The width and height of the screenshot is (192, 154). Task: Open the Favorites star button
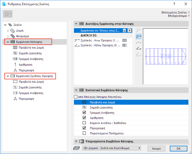click(7, 14)
